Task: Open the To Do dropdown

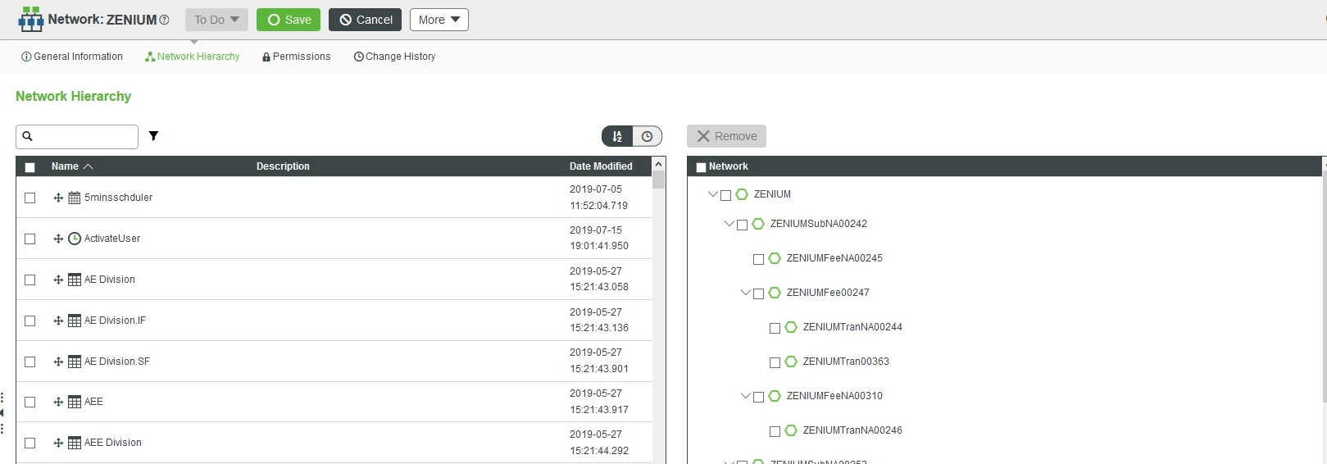Action: click(x=216, y=20)
